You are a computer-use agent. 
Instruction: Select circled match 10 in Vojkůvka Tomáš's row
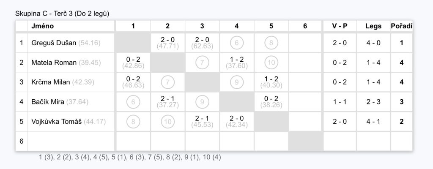(x=167, y=122)
